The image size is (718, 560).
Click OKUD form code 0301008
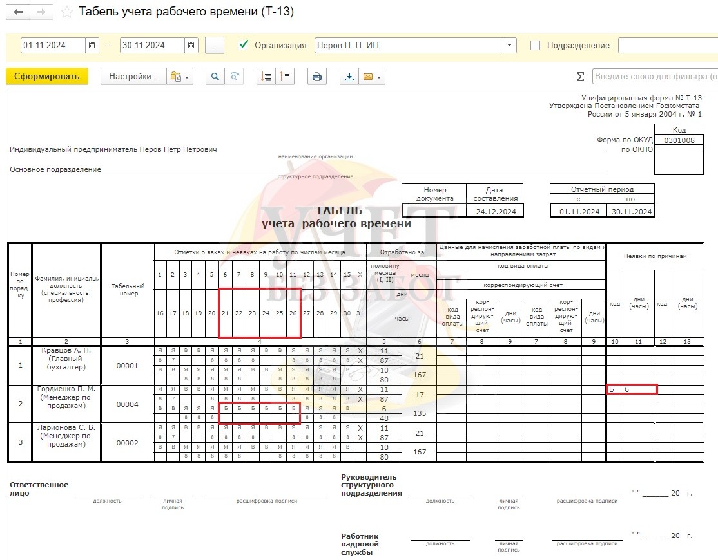pos(679,140)
